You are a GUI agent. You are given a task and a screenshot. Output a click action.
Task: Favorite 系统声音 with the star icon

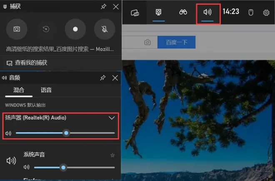point(112,155)
